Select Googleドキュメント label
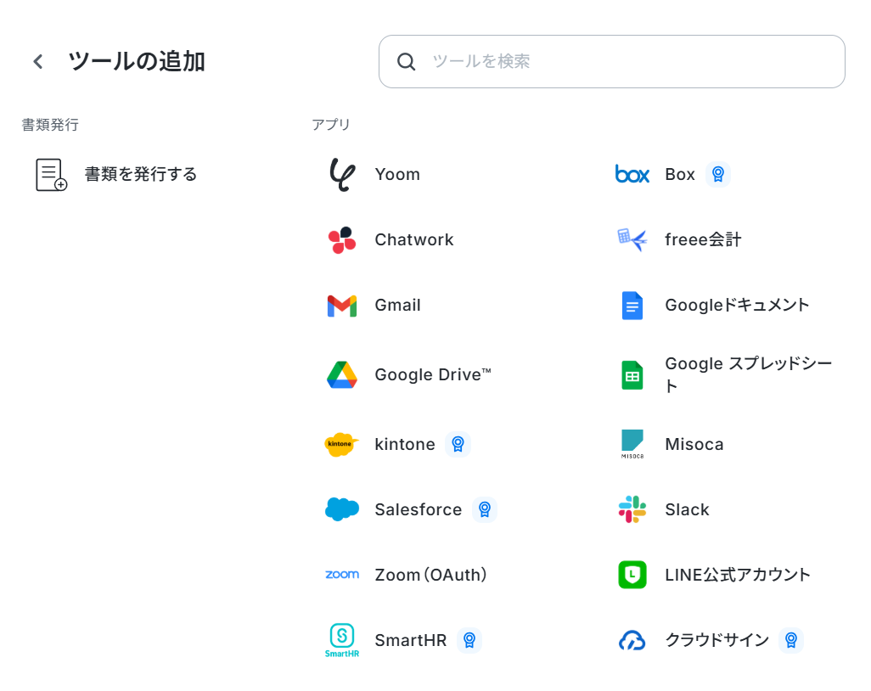871x691 pixels. point(737,306)
